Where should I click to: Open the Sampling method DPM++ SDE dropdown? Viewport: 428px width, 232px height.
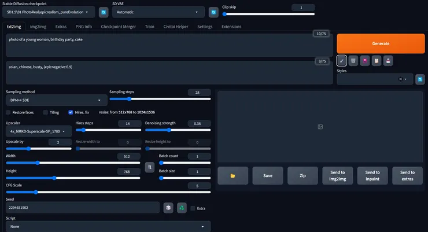tap(57, 100)
